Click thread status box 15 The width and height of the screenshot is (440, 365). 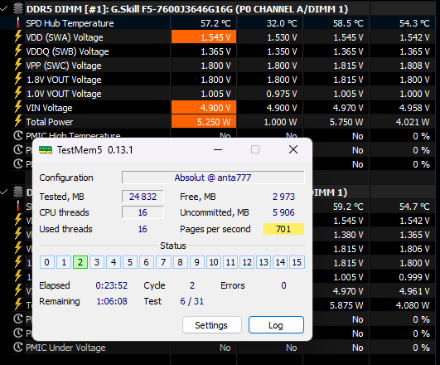297,262
